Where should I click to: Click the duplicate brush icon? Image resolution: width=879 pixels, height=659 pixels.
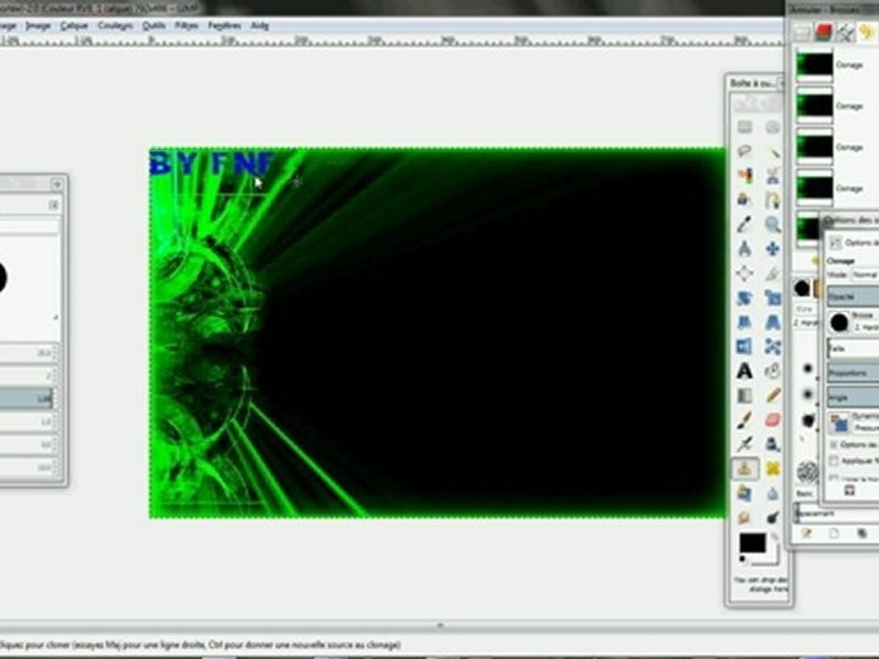click(862, 534)
